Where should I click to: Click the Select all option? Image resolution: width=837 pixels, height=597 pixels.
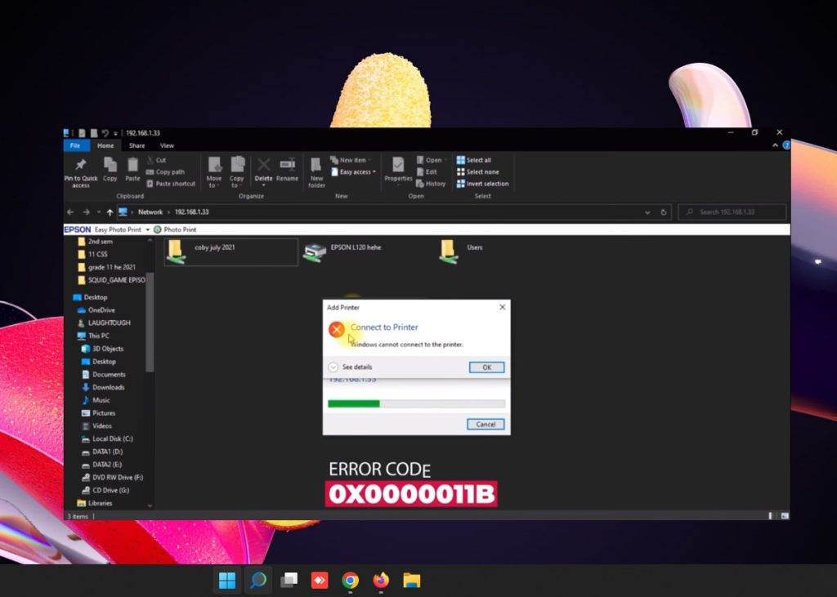point(473,160)
